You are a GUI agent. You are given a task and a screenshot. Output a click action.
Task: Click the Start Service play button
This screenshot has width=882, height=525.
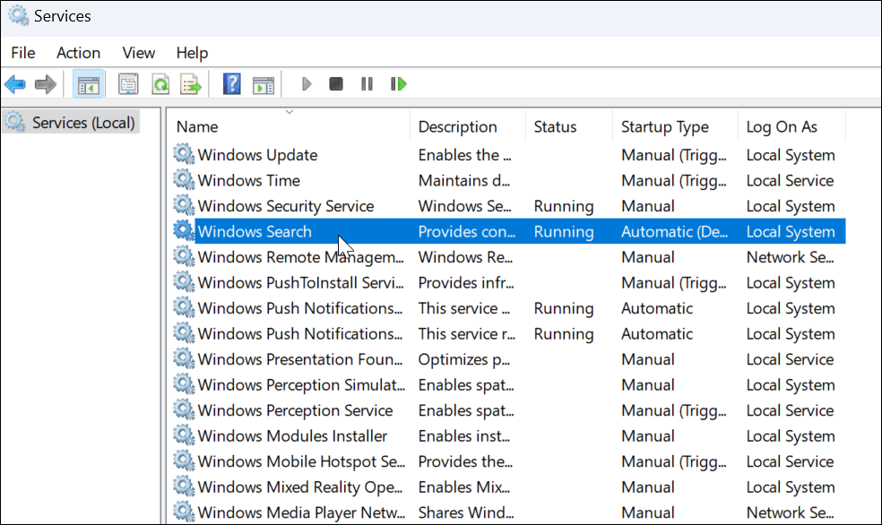point(306,84)
